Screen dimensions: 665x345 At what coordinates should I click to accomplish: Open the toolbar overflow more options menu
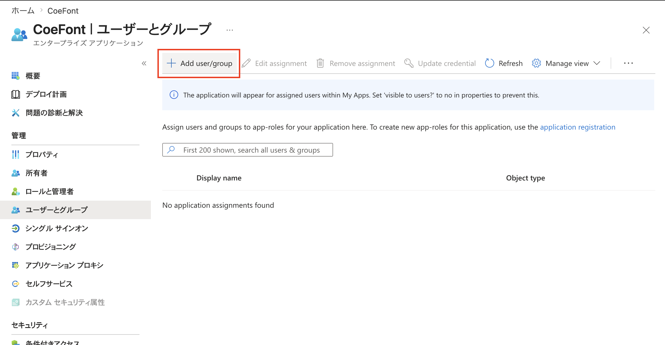point(628,63)
